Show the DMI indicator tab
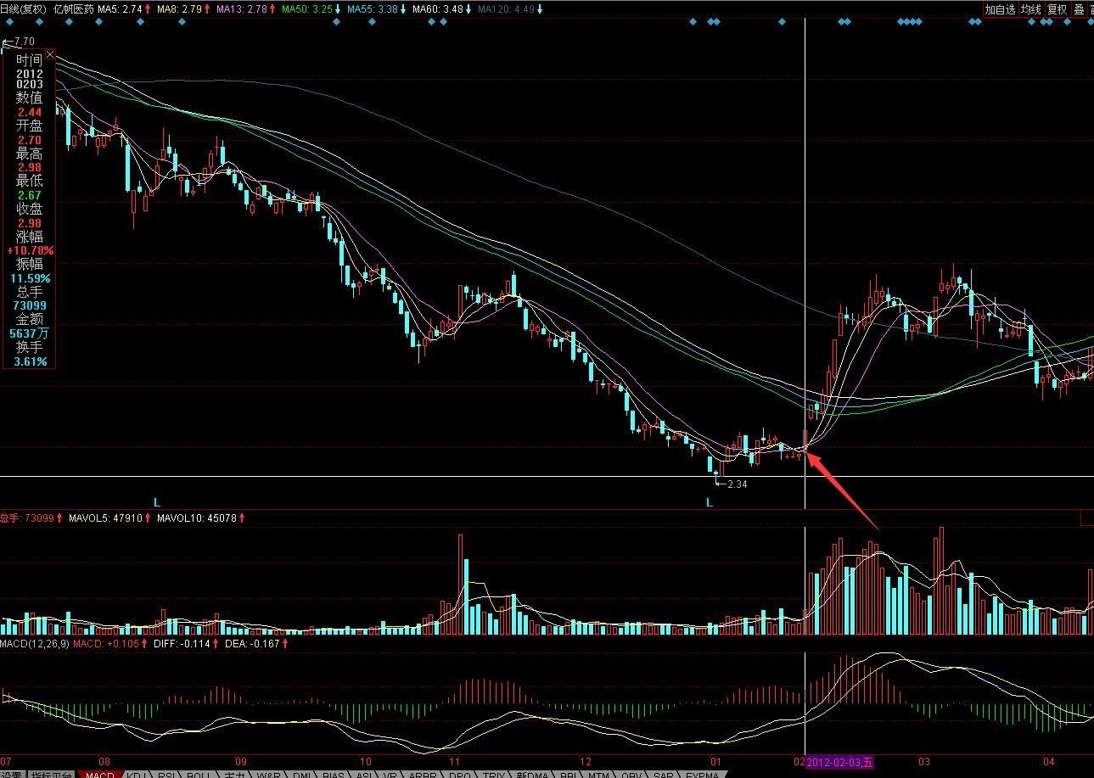The image size is (1094, 778). (x=302, y=774)
